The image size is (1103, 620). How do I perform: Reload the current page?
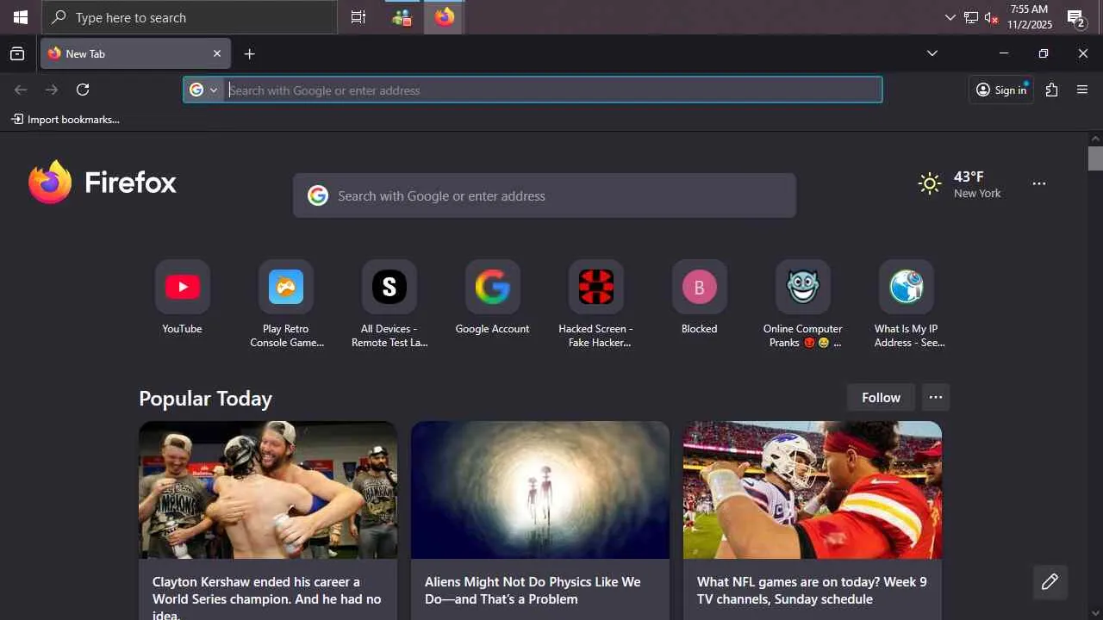click(x=83, y=90)
